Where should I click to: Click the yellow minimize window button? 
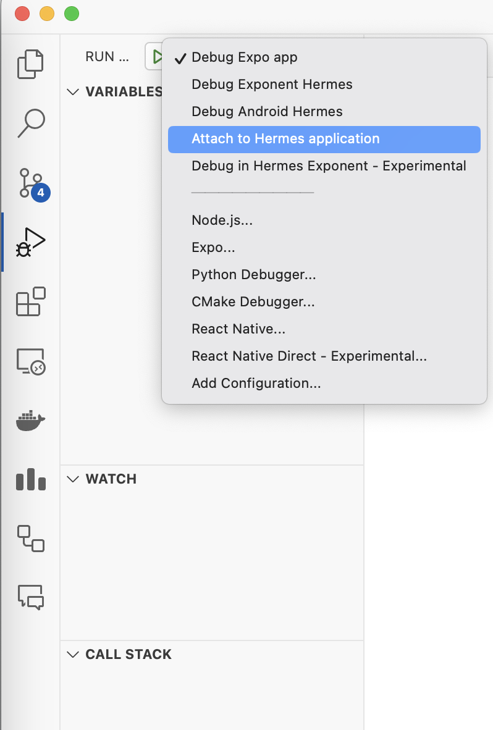tap(47, 14)
